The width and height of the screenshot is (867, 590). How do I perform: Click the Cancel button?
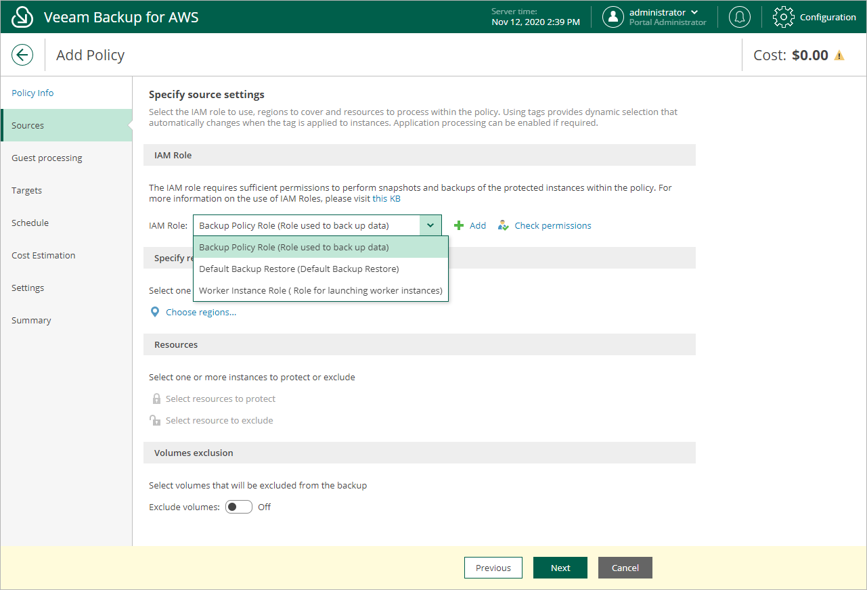625,568
